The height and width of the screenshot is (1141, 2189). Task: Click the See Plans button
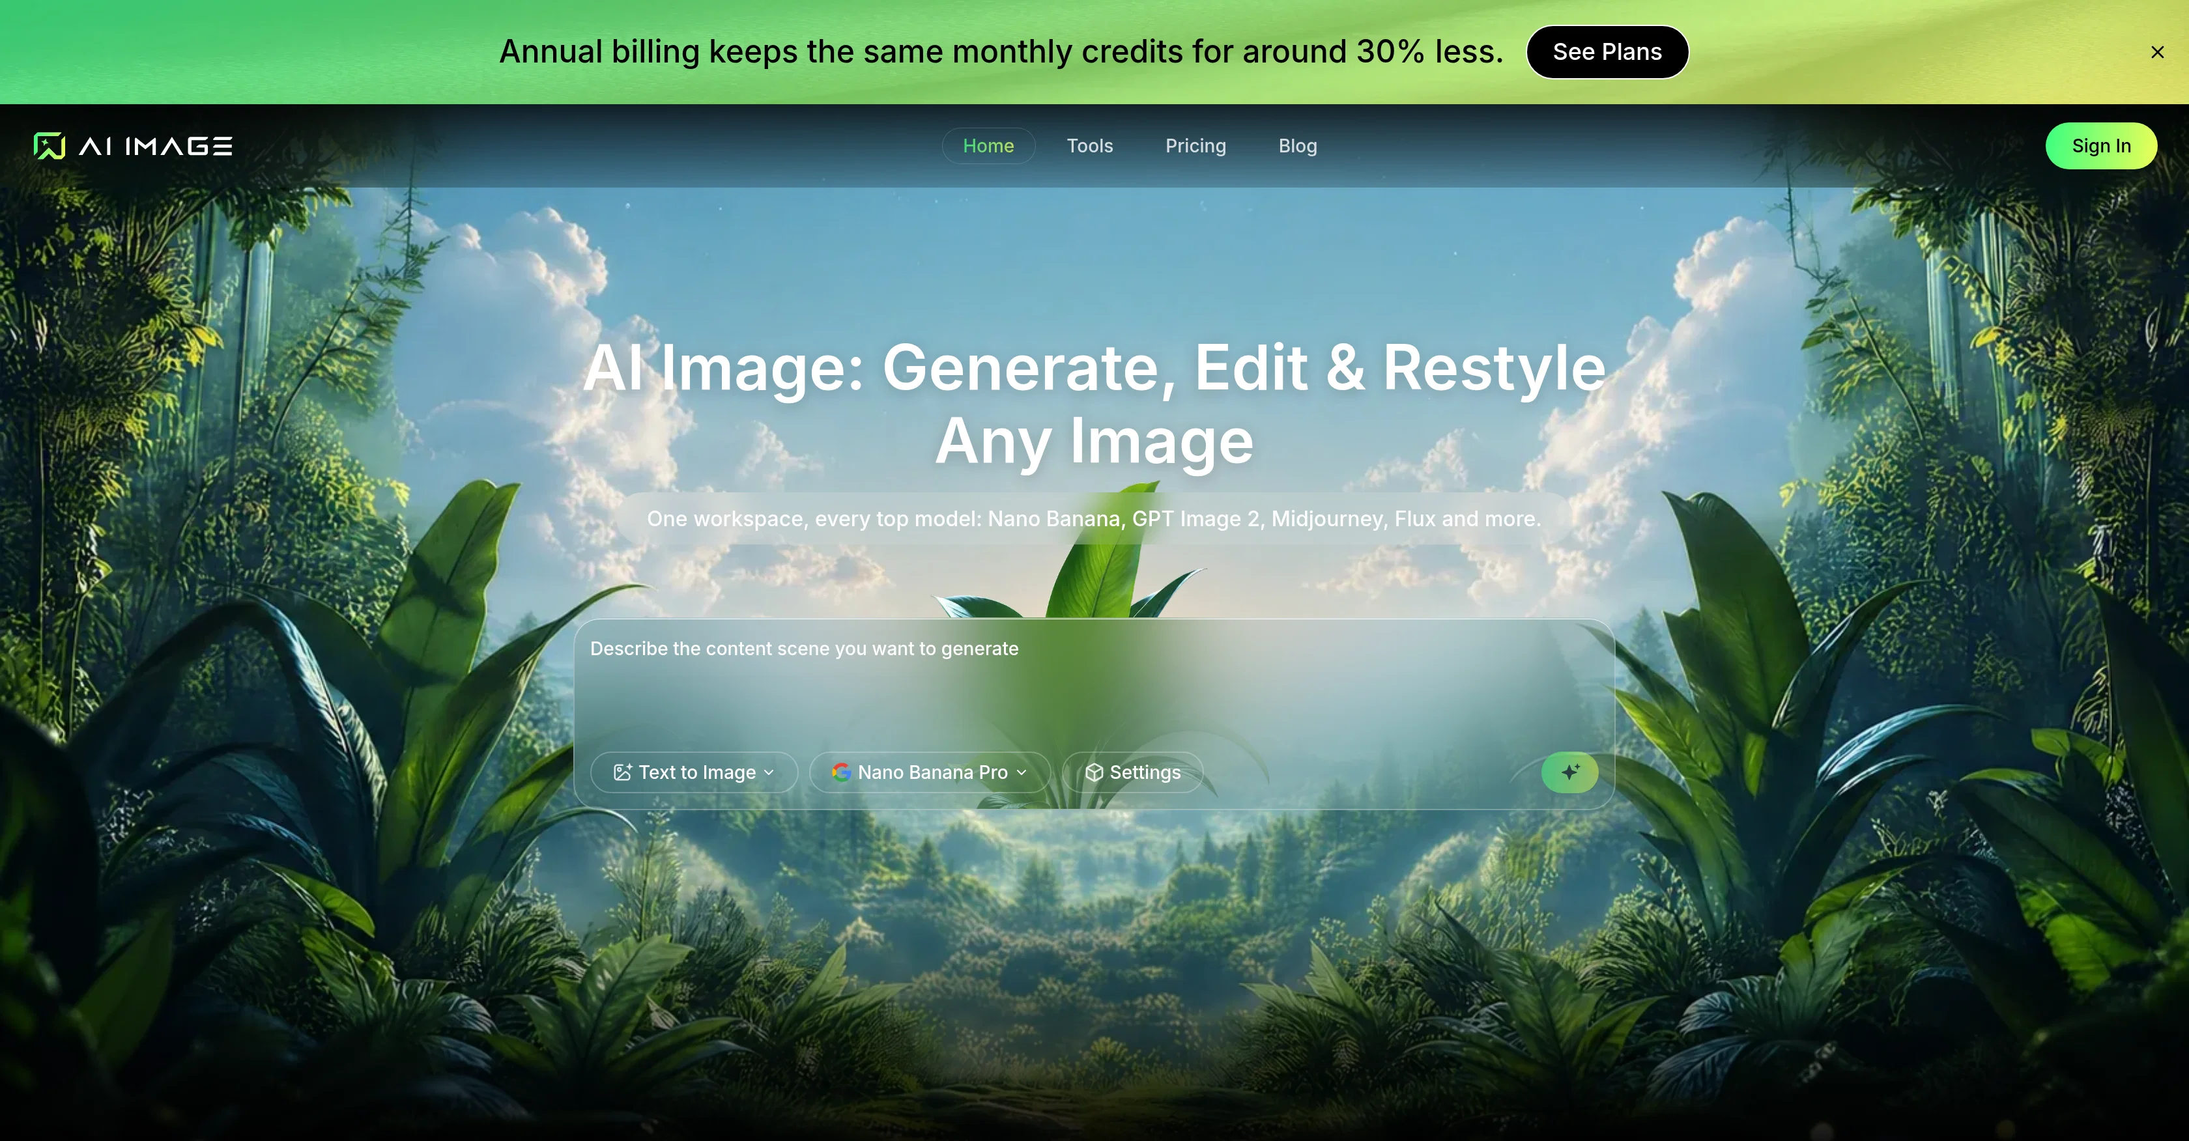[1607, 52]
